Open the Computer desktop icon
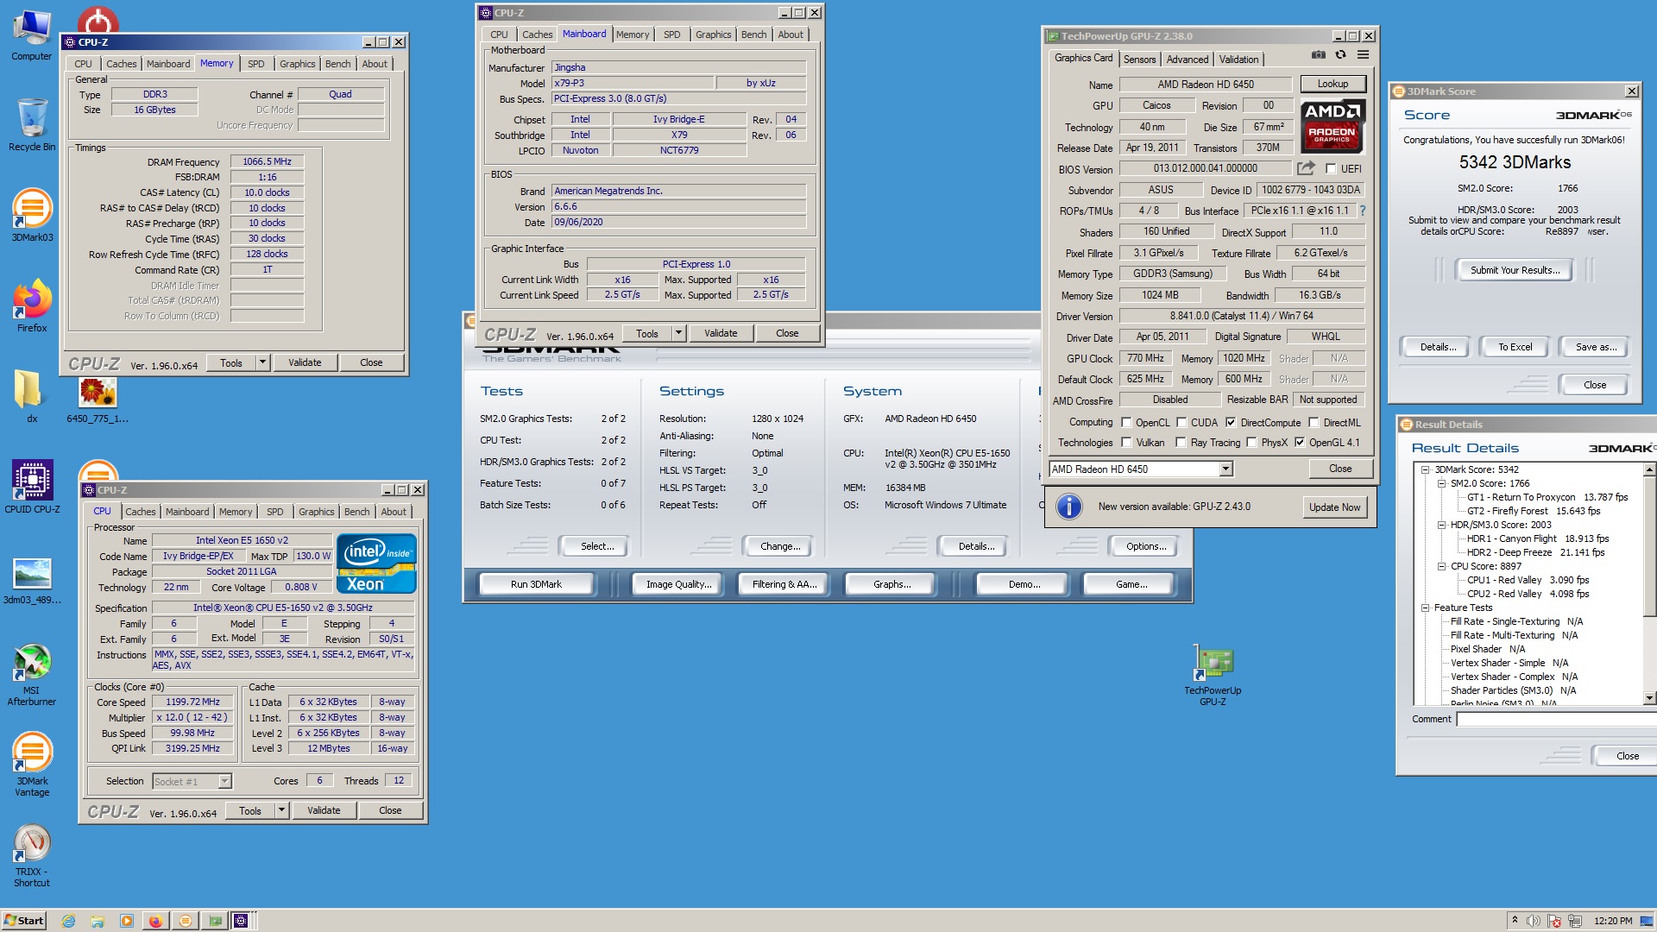The image size is (1657, 932). (32, 36)
